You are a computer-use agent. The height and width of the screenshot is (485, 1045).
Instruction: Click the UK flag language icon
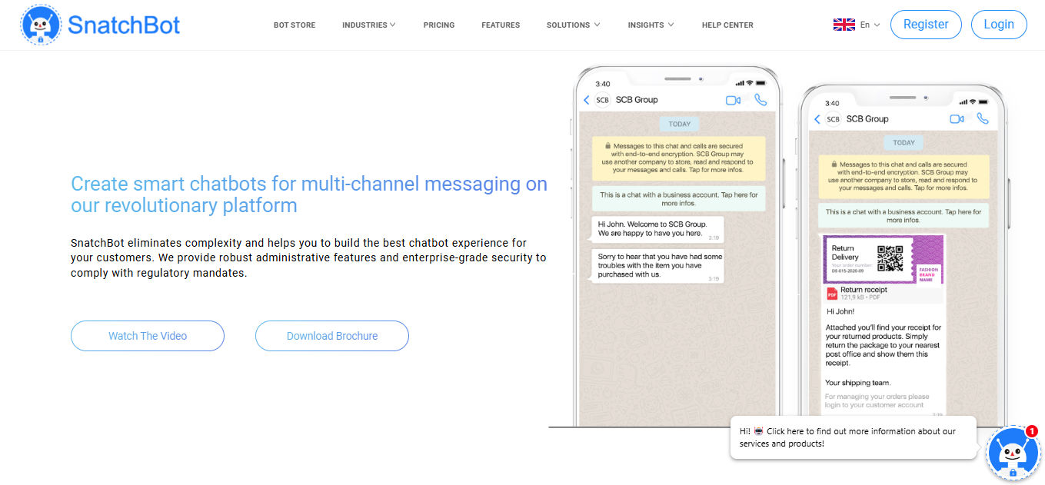844,25
